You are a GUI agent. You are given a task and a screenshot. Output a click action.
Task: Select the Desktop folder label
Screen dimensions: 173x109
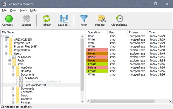[x=26, y=71]
